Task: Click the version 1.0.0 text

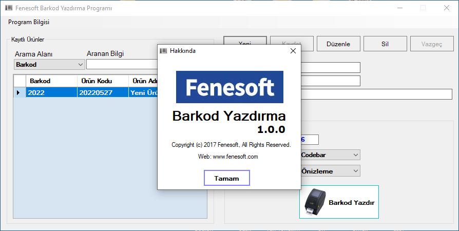Action: pos(271,129)
